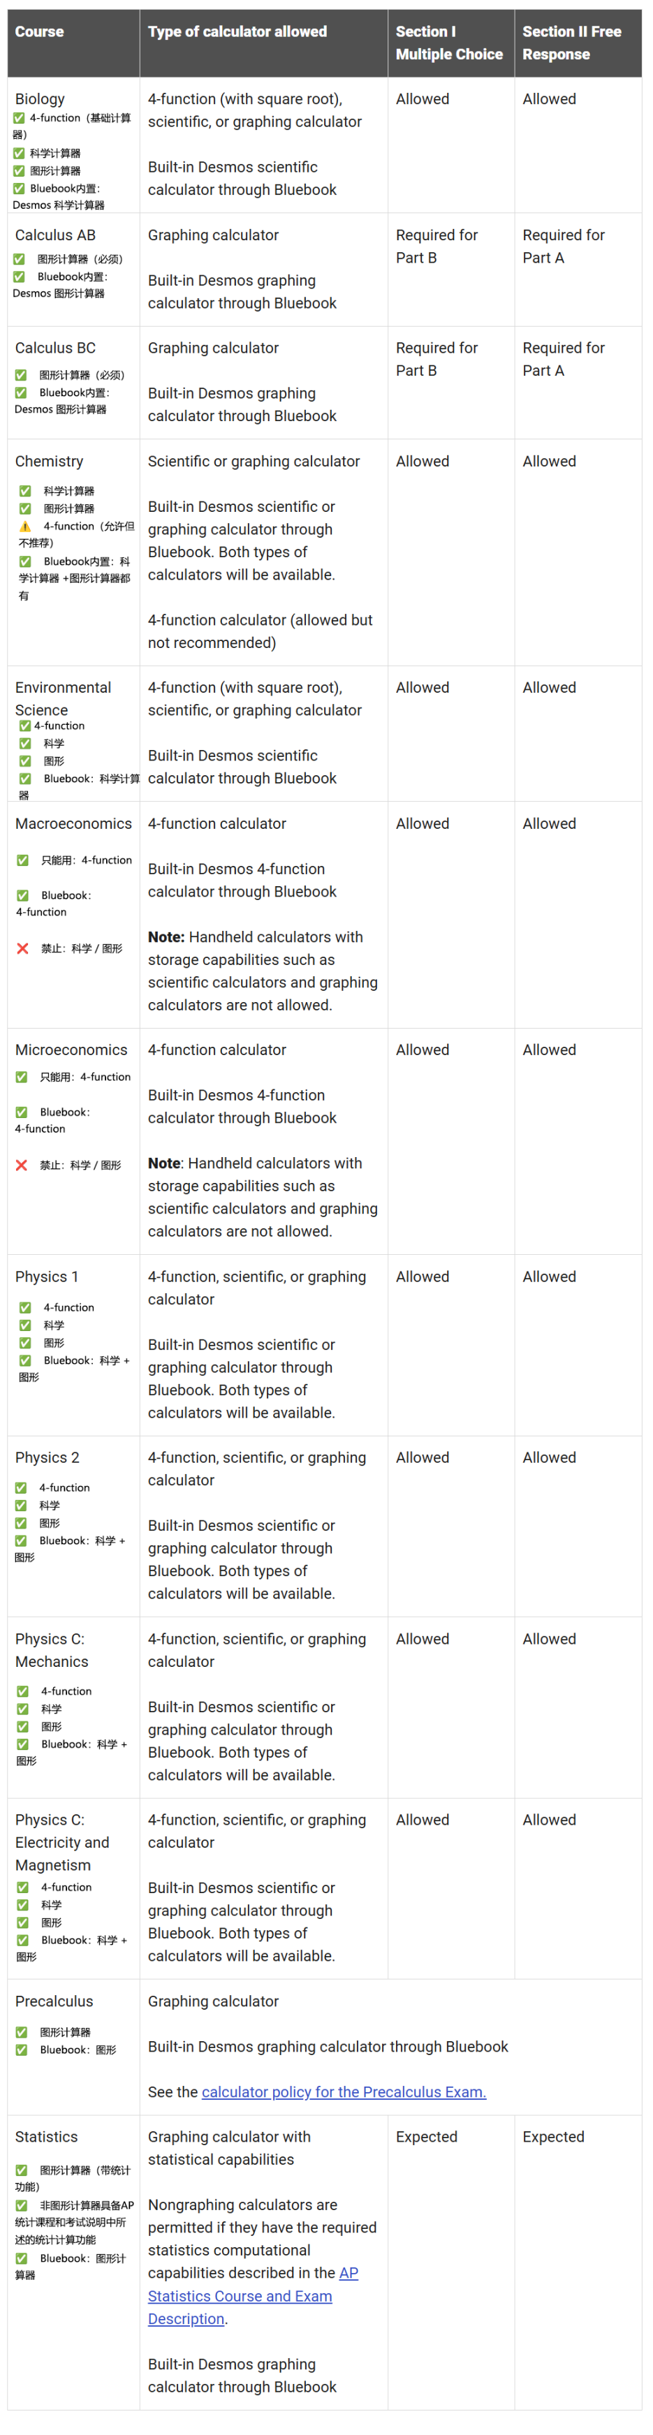The width and height of the screenshot is (653, 2435).
Task: Click the check mark beside Chemistry's 科学计算器
Action: (x=24, y=491)
